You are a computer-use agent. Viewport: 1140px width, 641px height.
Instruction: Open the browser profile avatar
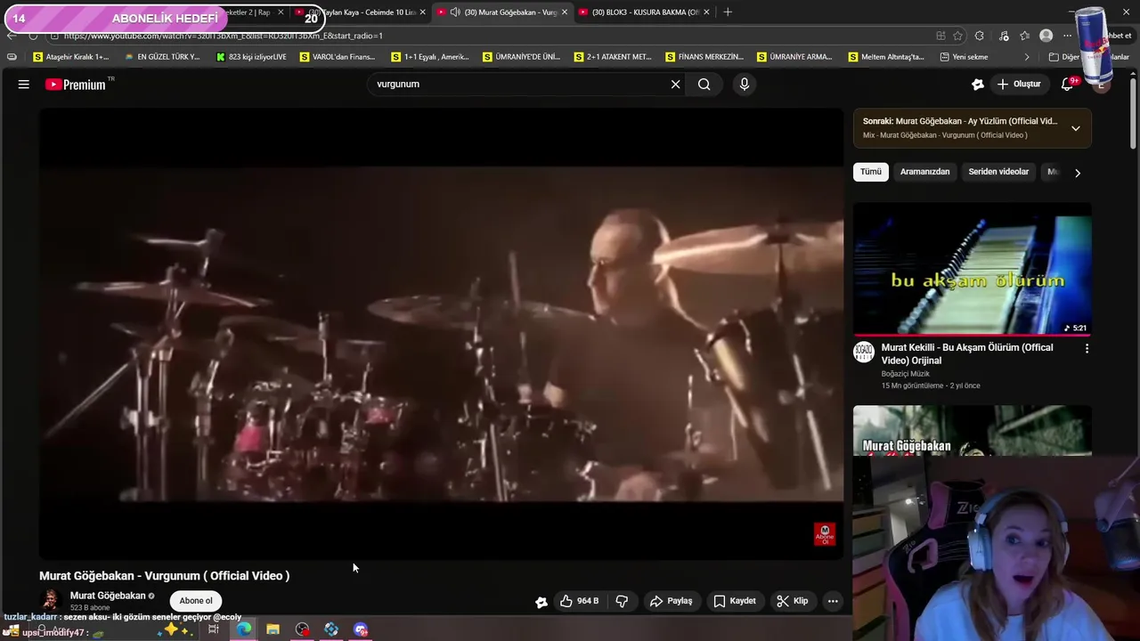pyautogui.click(x=1046, y=36)
